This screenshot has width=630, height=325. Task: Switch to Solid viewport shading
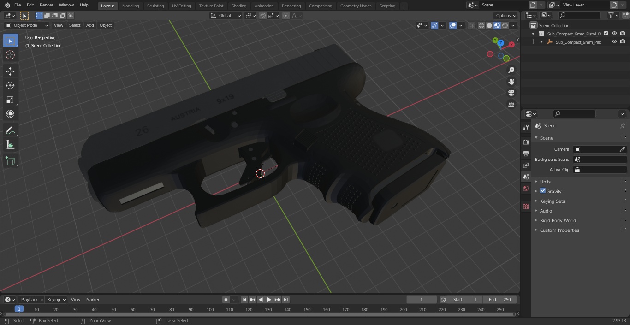[489, 25]
